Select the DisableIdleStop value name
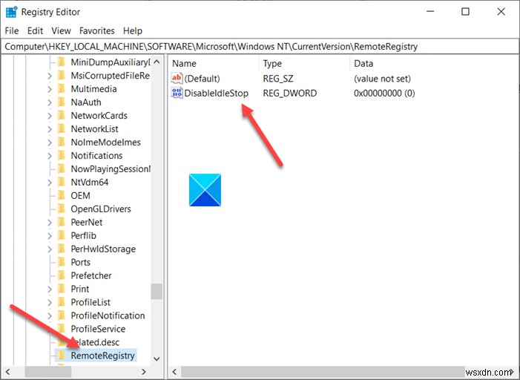520x380 pixels. (x=216, y=93)
